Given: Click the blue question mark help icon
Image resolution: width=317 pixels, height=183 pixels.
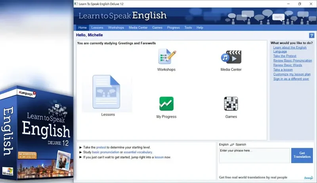Looking at the screenshot, I should point(311,36).
